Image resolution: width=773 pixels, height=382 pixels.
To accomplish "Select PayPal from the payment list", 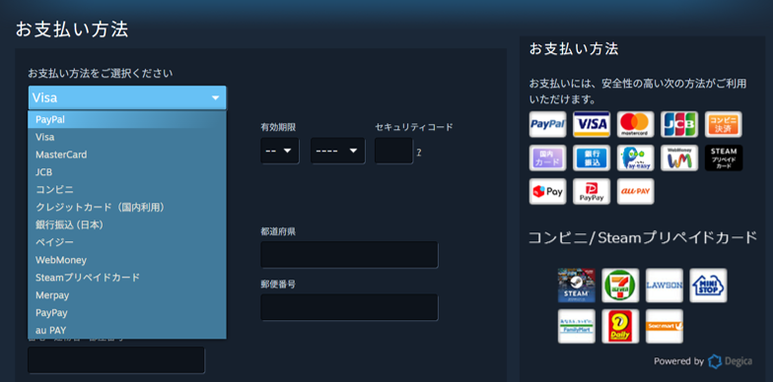I will click(x=127, y=120).
